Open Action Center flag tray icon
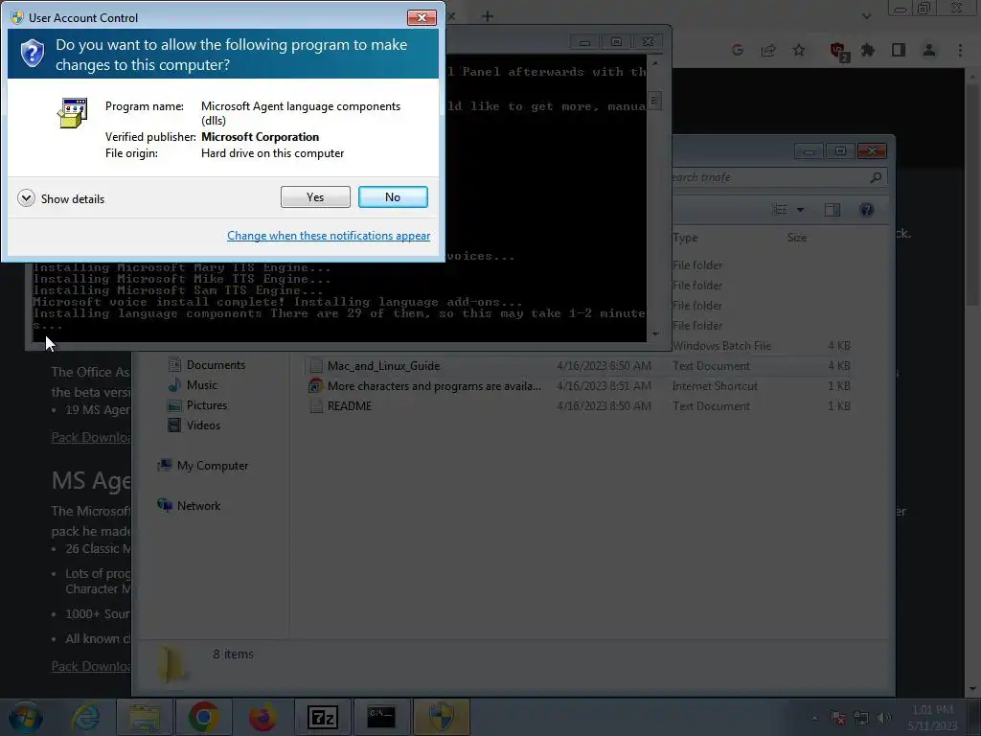981x736 pixels. 838,718
